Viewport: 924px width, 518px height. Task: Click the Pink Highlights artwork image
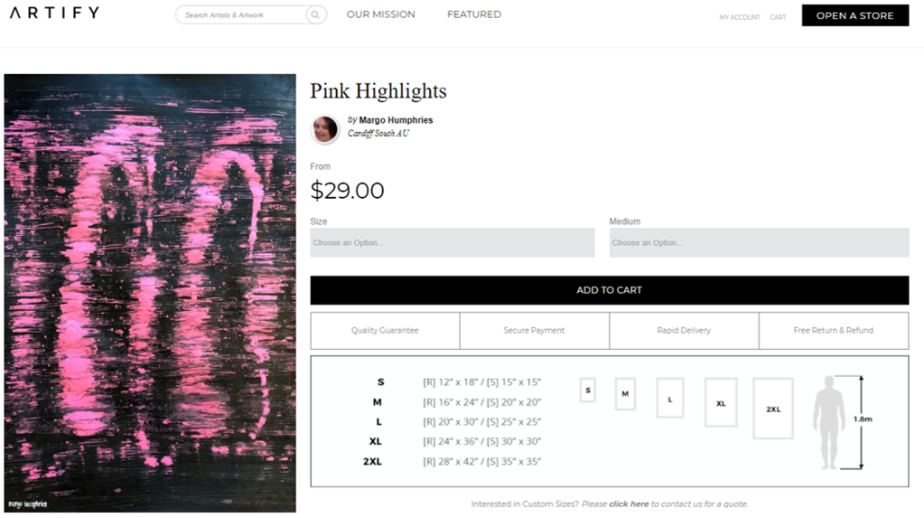(x=150, y=293)
